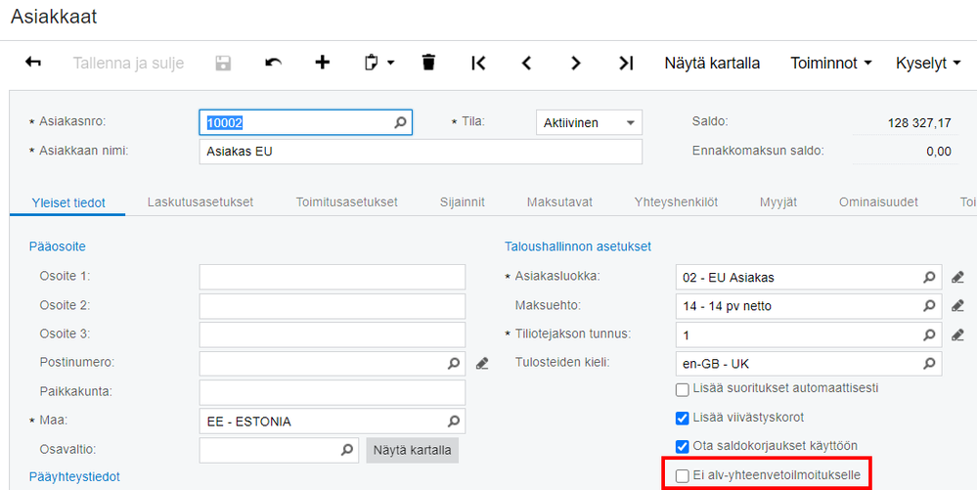Switch to the Laskutusasetukset tab
977x490 pixels.
point(200,202)
